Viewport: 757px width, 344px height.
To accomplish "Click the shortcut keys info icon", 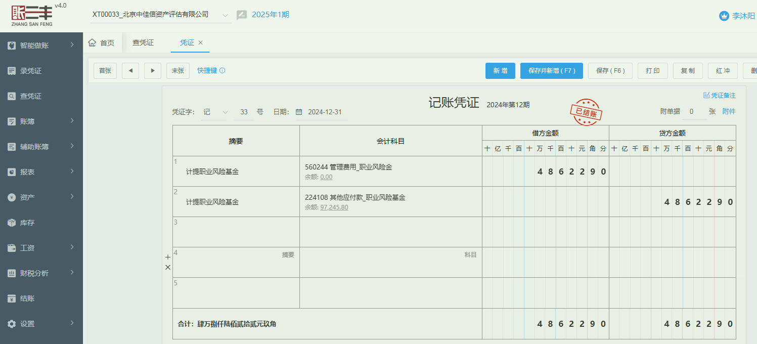I will click(222, 71).
